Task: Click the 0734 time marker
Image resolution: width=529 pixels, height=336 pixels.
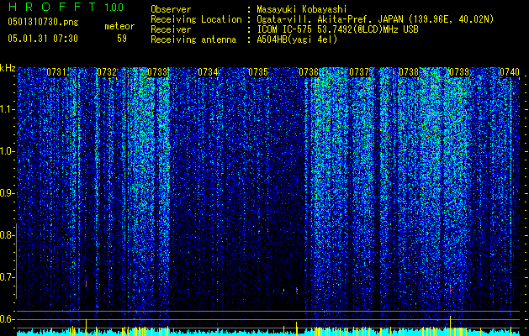Action: 208,72
